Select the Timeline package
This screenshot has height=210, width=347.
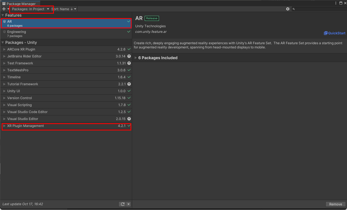pyautogui.click(x=66, y=77)
